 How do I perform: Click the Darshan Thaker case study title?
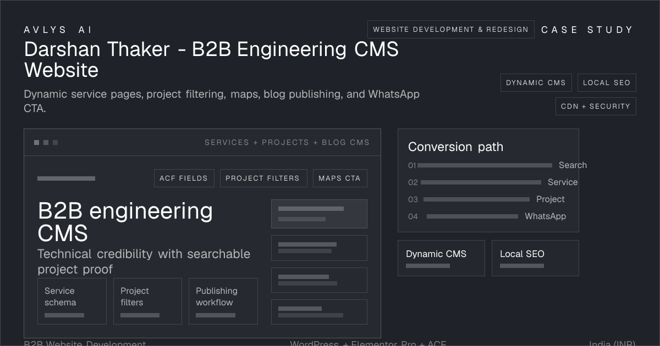click(211, 60)
